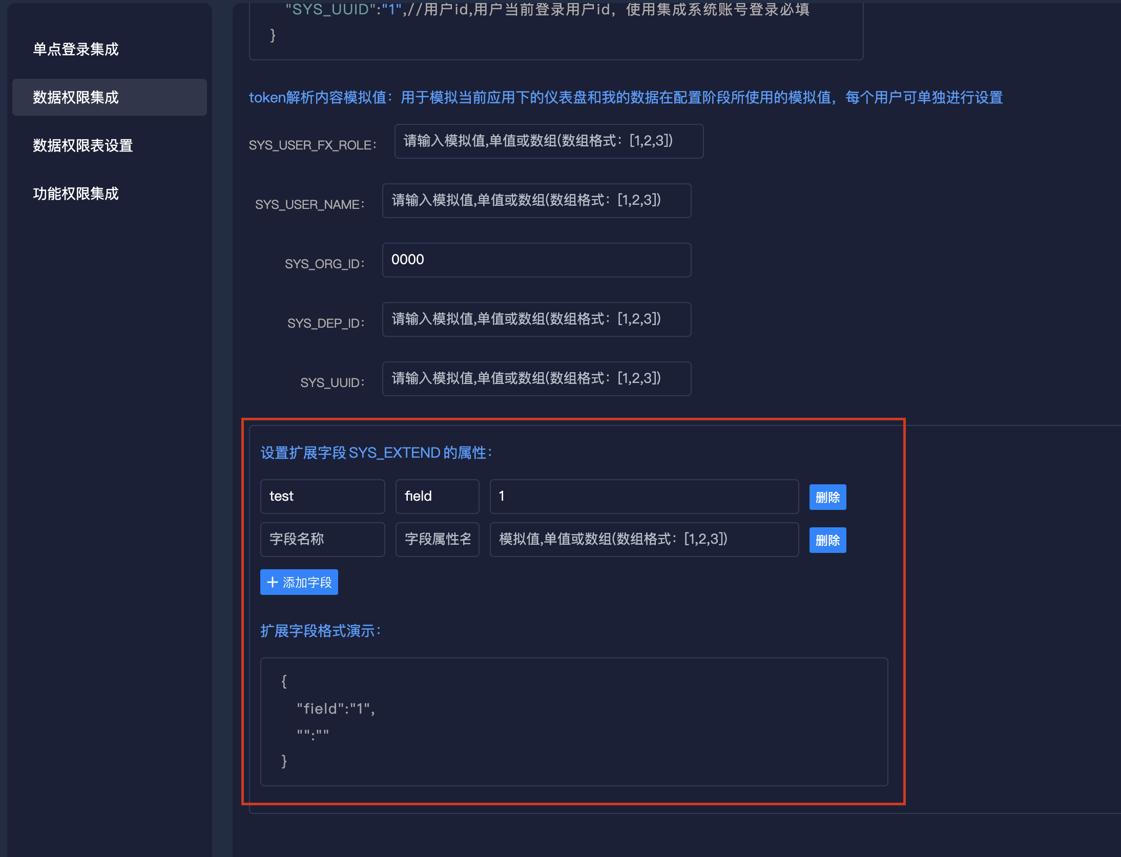Click the 设置扩展字段 SYS_EXTEND 的属性 heading
Viewport: 1121px width, 857px height.
click(x=377, y=453)
